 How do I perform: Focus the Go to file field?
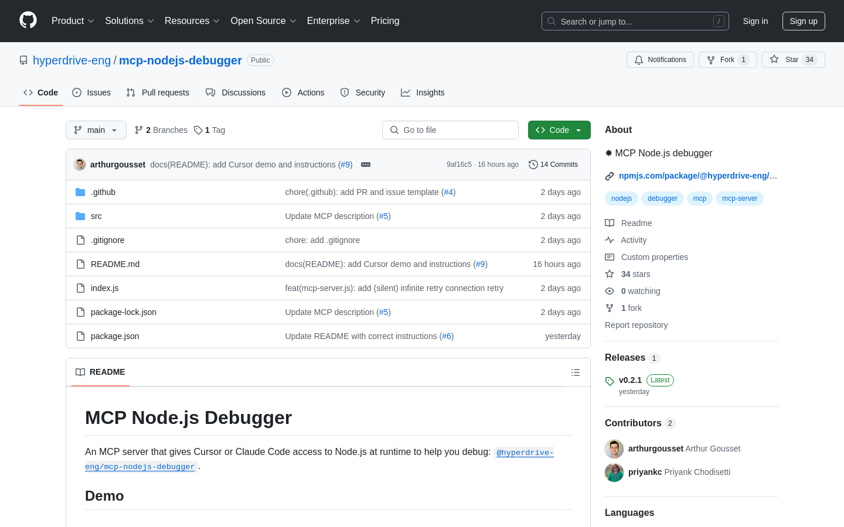[450, 130]
